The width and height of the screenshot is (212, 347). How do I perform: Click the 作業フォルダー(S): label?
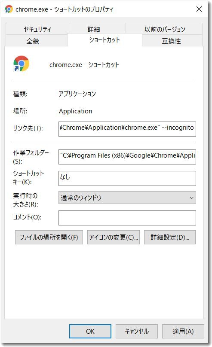click(x=31, y=157)
